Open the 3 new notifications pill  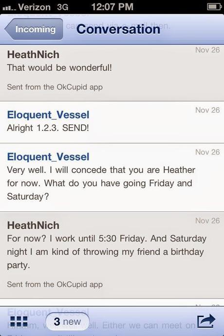click(67, 321)
